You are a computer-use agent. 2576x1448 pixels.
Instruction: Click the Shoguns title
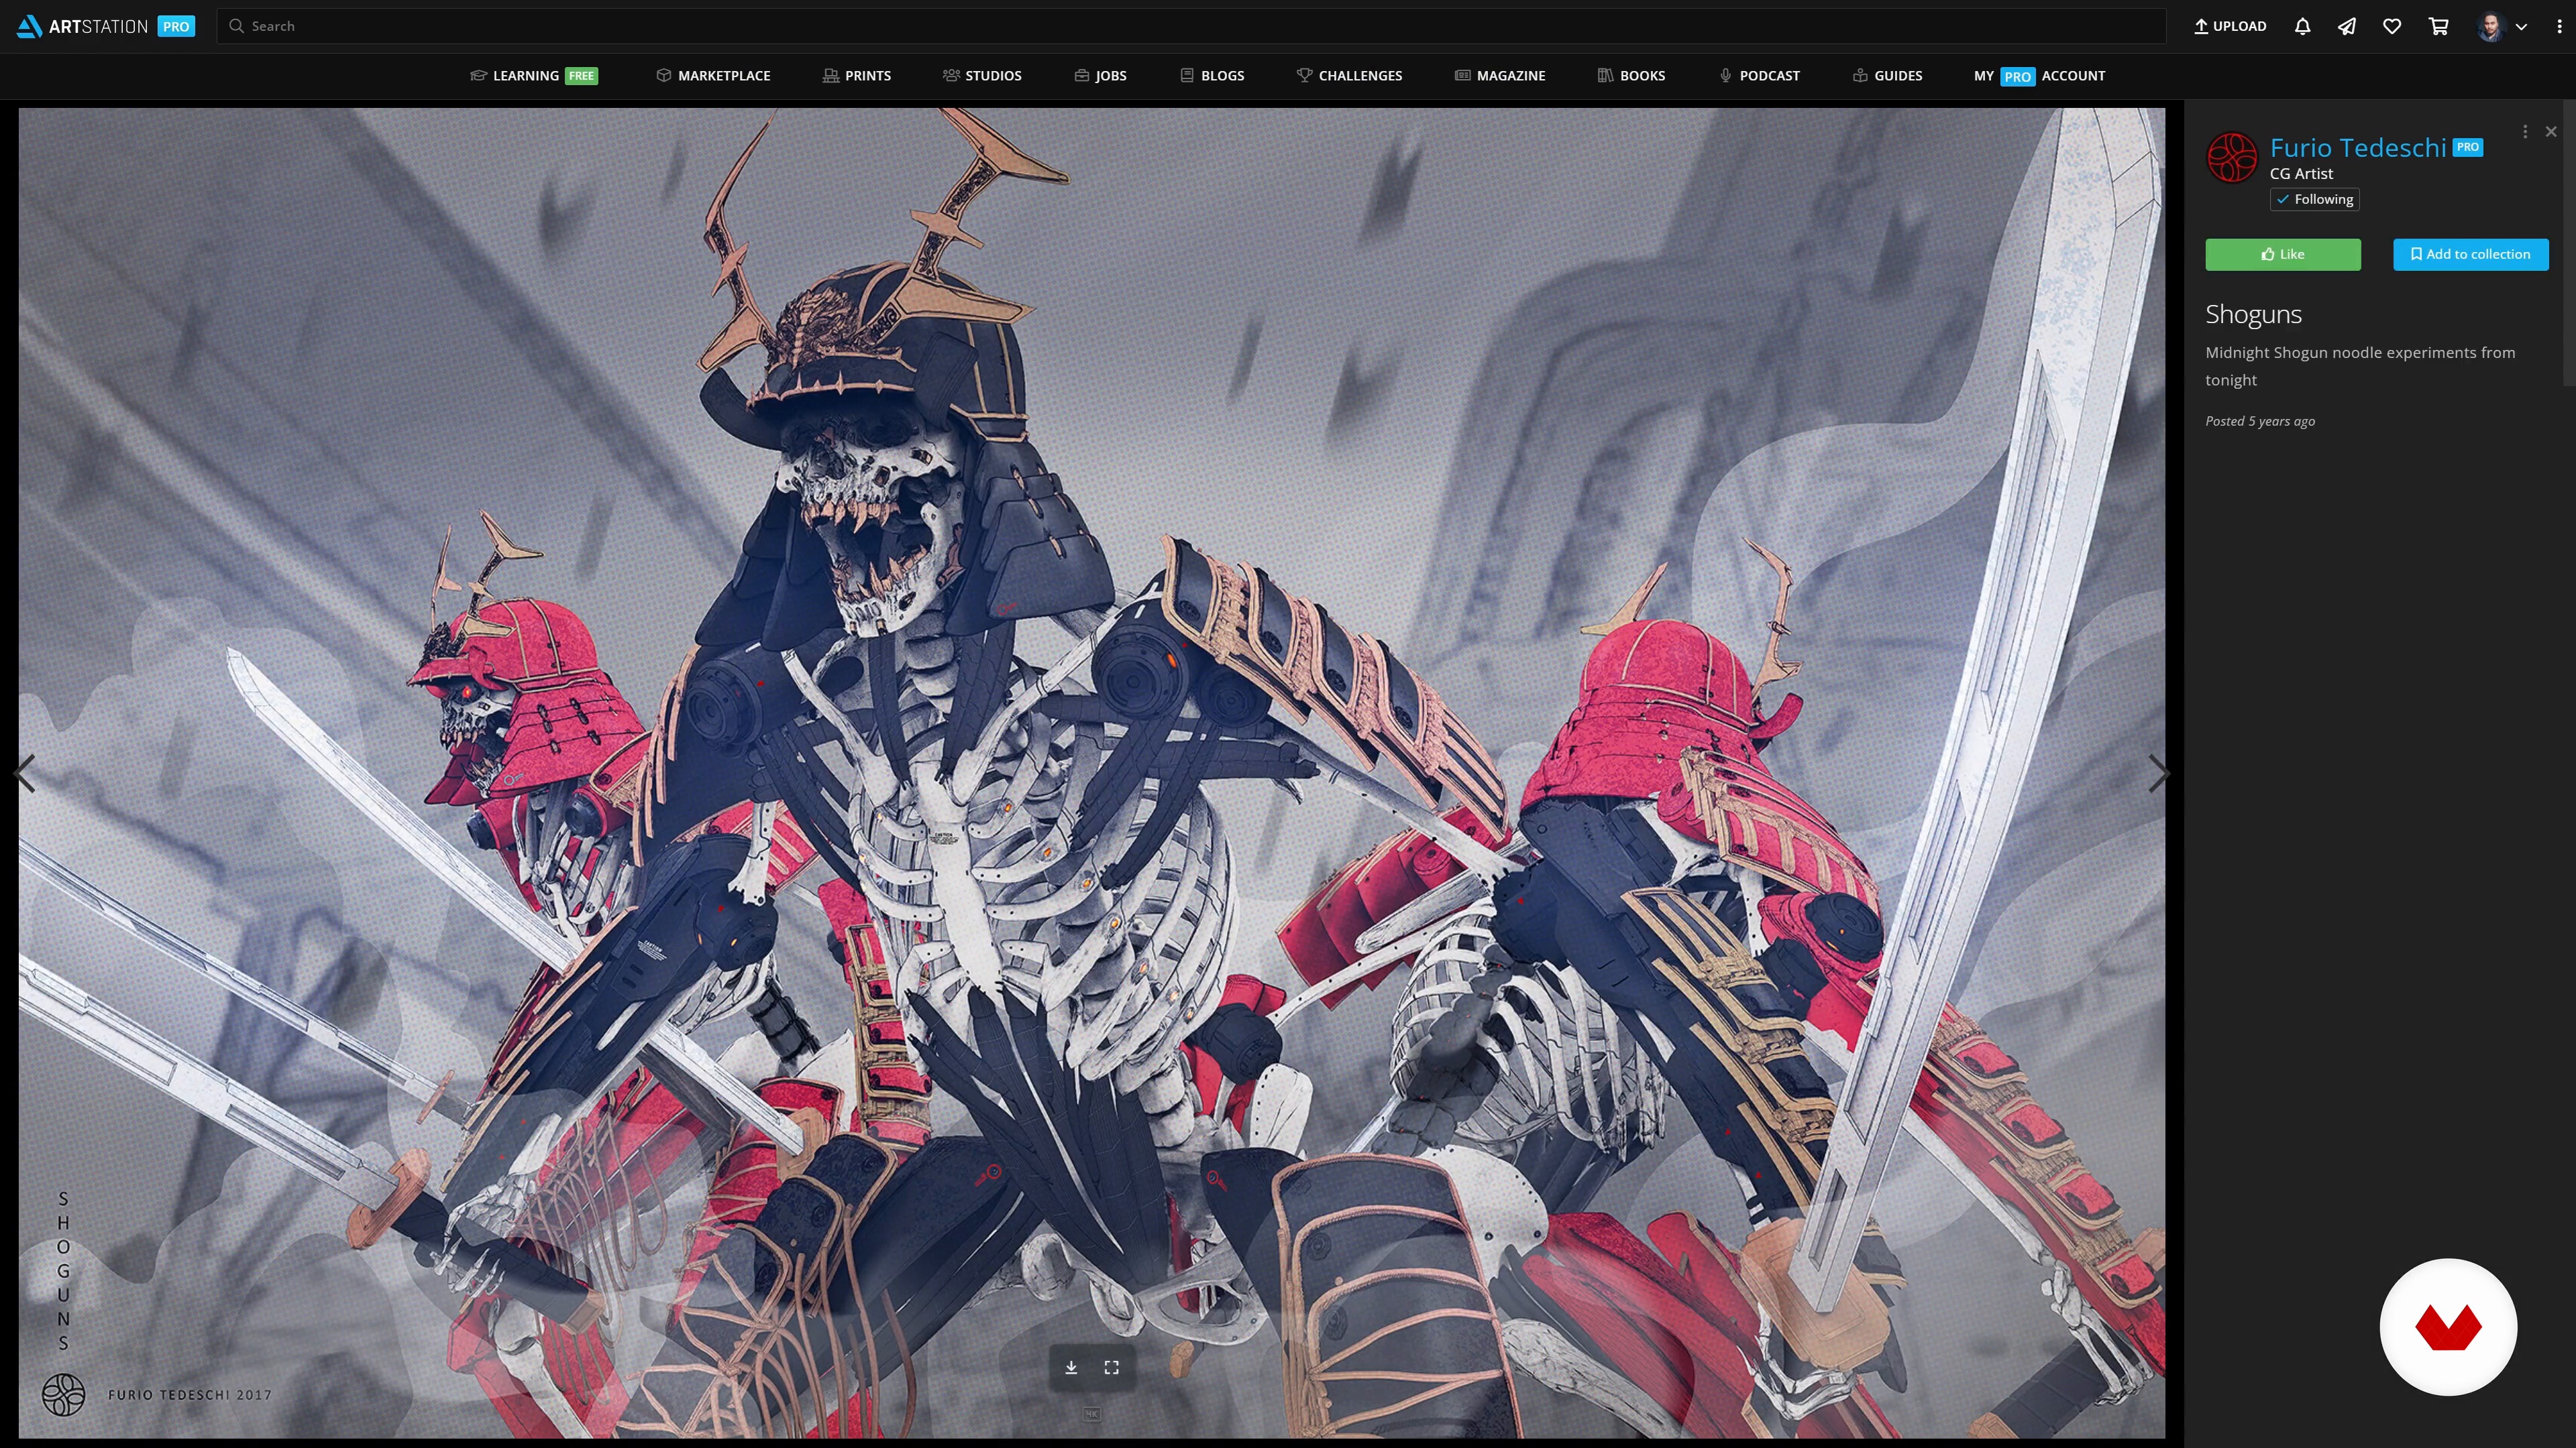click(2253, 314)
